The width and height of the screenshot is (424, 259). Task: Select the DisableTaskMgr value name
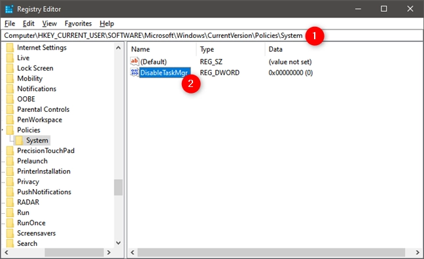pos(165,73)
